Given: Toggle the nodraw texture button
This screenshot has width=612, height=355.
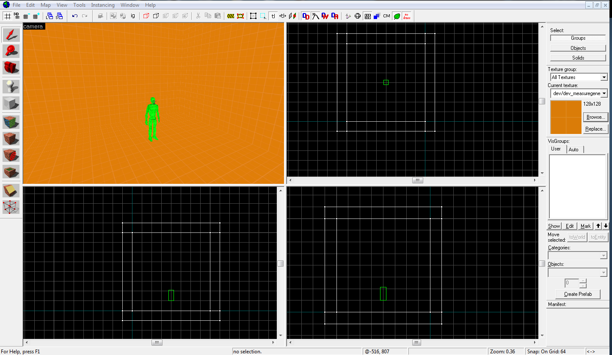Looking at the screenshot, I should coord(406,16).
